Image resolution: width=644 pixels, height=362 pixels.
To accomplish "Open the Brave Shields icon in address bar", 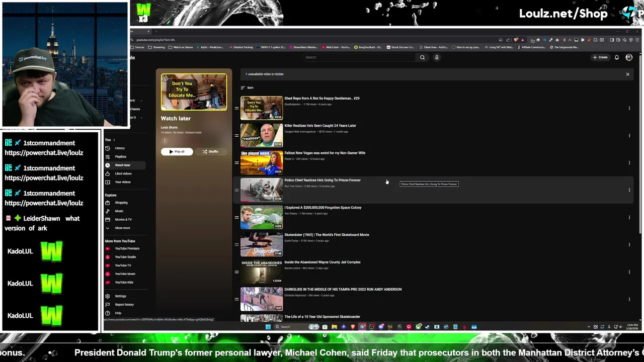I will (517, 40).
